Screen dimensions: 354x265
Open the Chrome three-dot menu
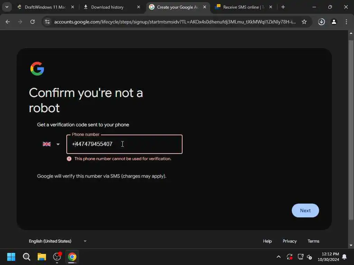[346, 22]
